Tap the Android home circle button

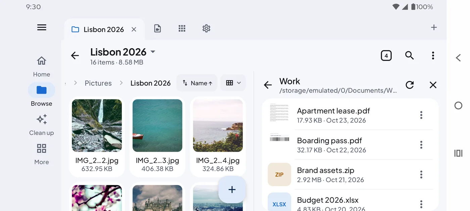point(458,105)
